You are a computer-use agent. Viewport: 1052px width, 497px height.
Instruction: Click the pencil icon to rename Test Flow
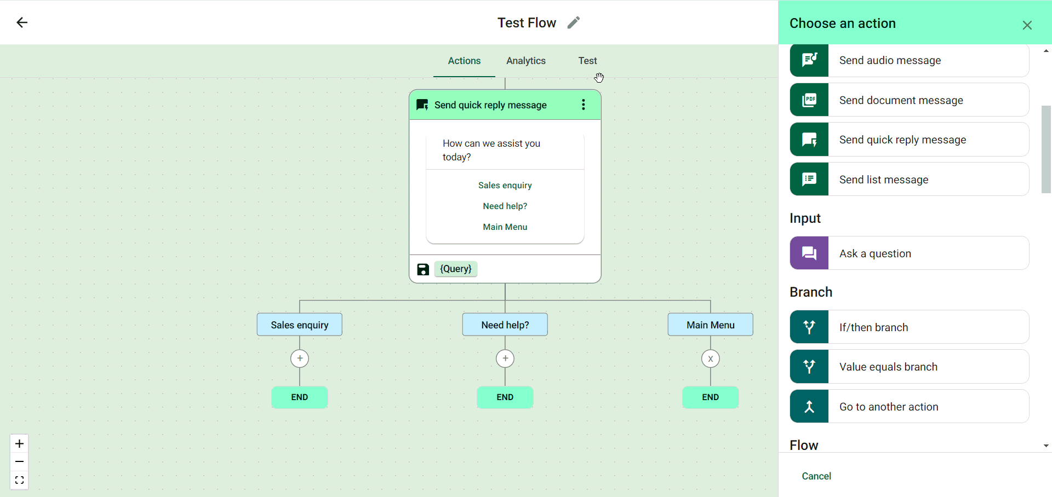click(x=573, y=22)
